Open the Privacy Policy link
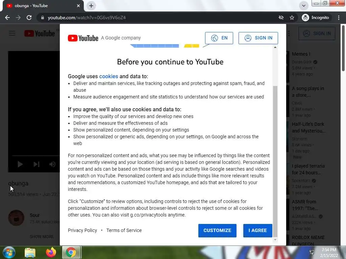The image size is (346, 259). click(x=82, y=230)
